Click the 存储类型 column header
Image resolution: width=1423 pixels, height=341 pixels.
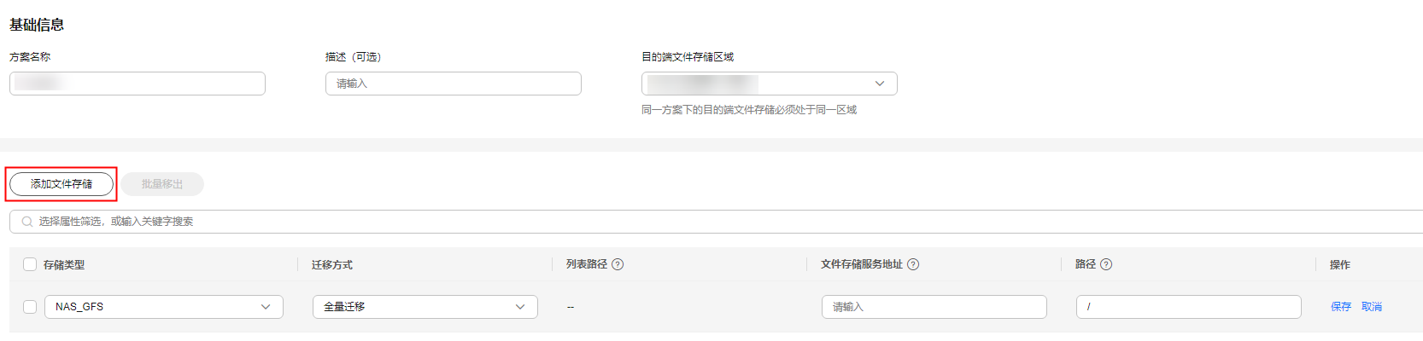pos(64,265)
